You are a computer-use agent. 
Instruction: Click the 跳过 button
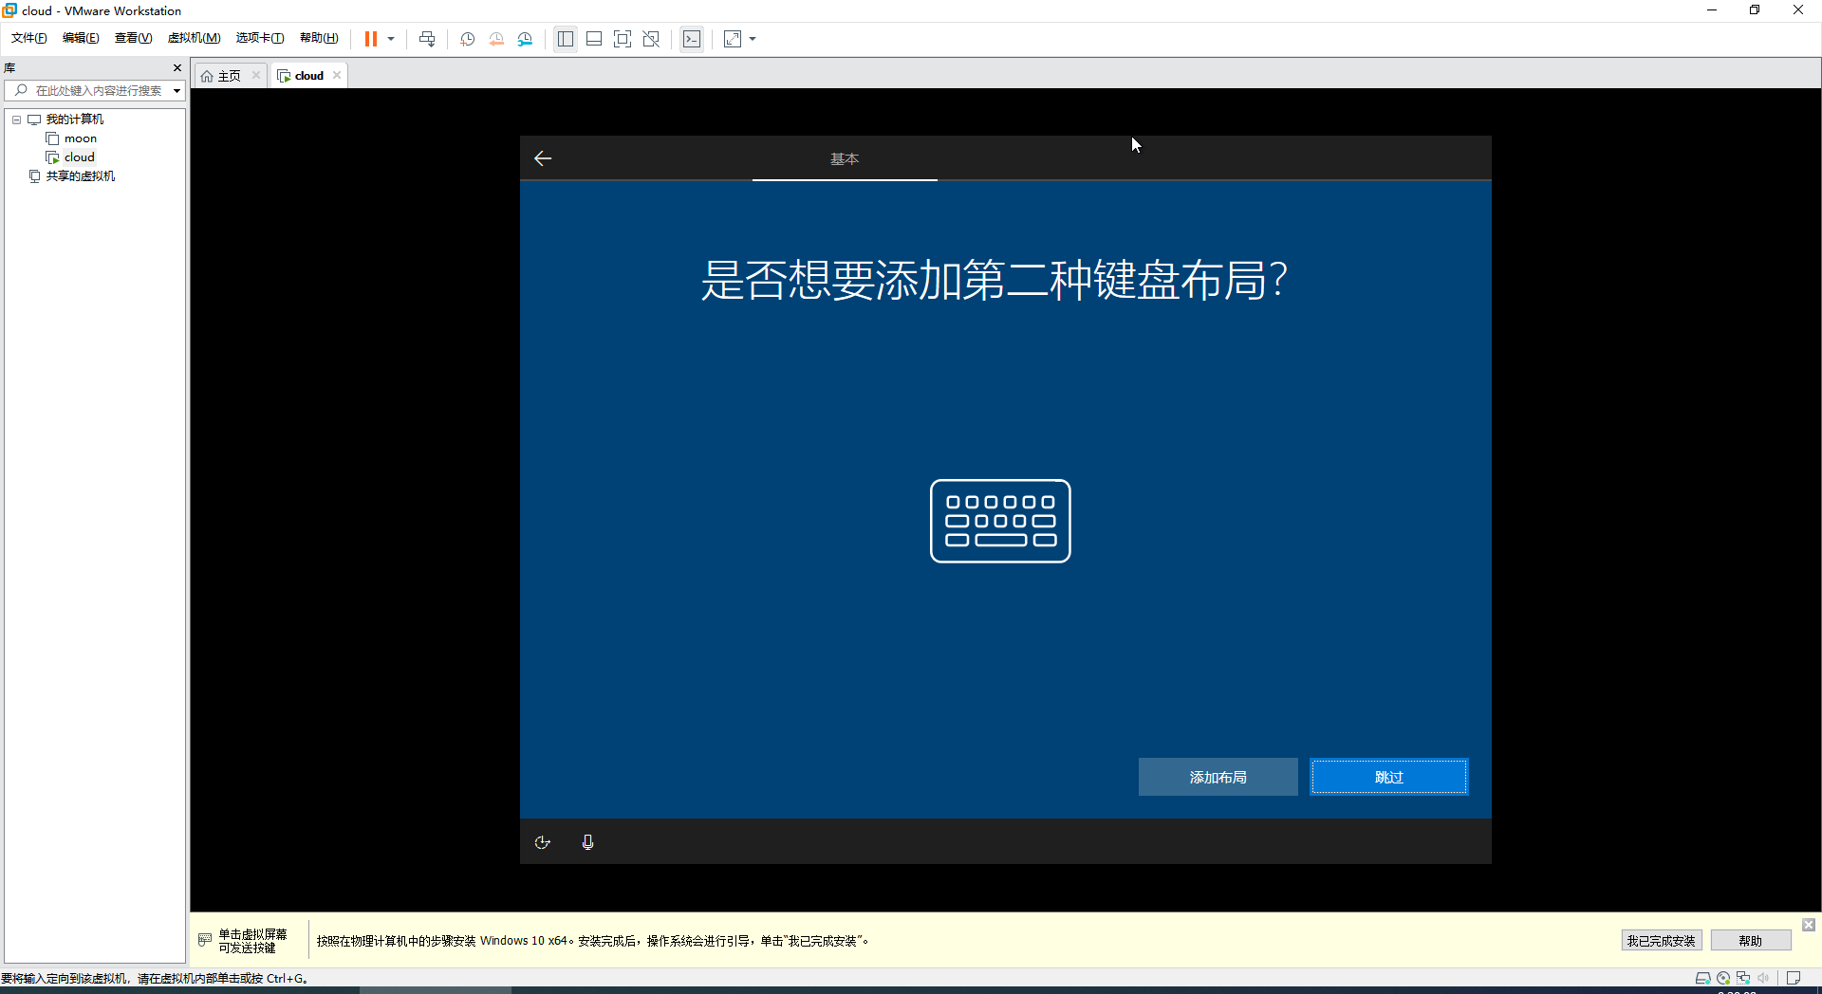click(x=1389, y=777)
